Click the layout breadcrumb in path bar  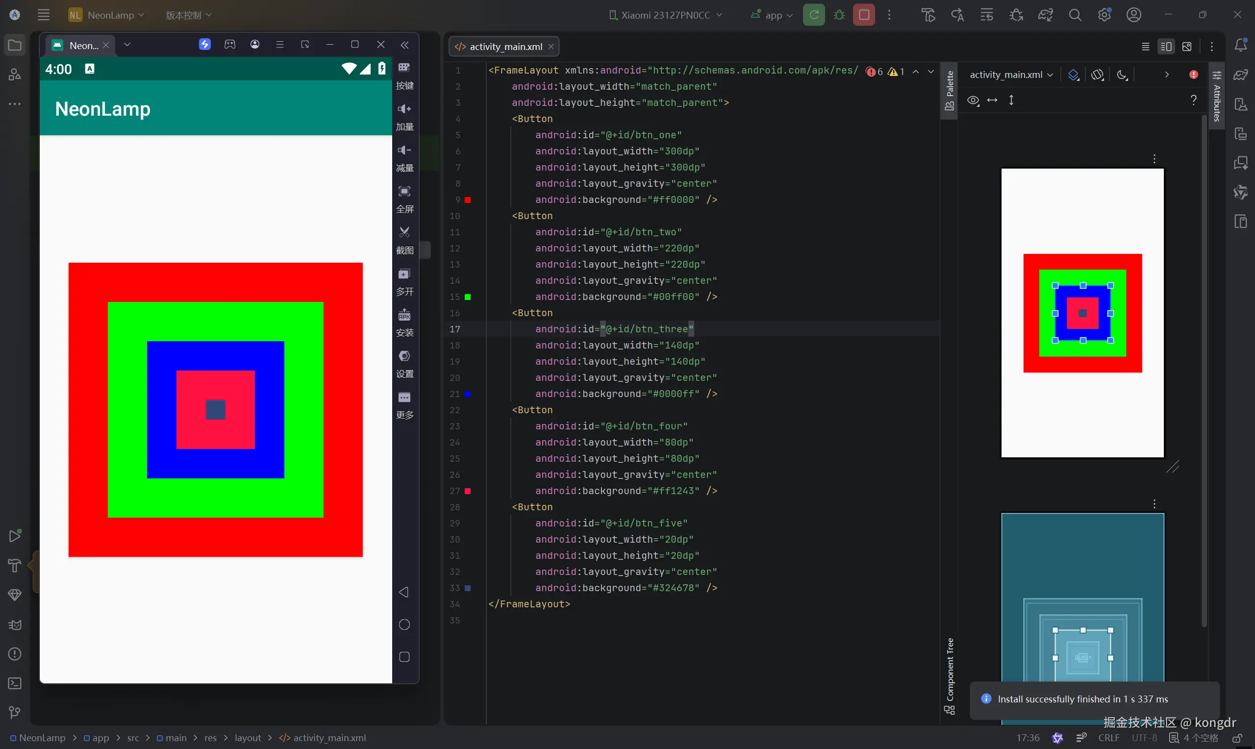click(x=247, y=738)
